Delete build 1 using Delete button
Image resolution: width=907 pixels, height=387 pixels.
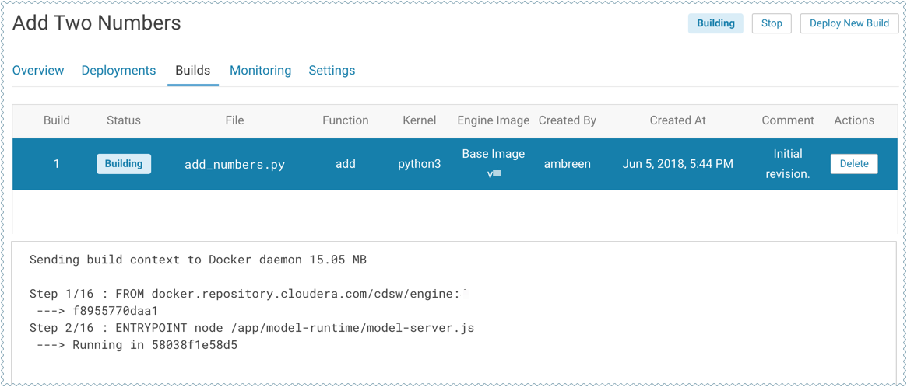(853, 164)
